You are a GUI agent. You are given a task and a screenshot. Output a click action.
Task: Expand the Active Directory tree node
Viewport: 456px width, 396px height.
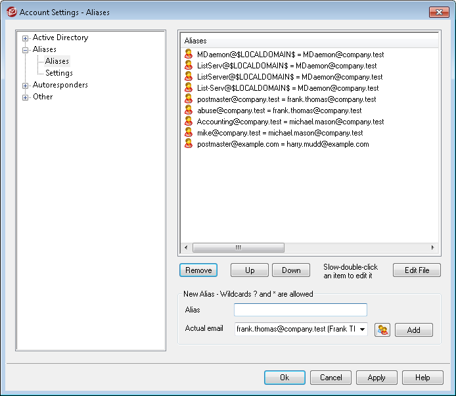click(26, 38)
